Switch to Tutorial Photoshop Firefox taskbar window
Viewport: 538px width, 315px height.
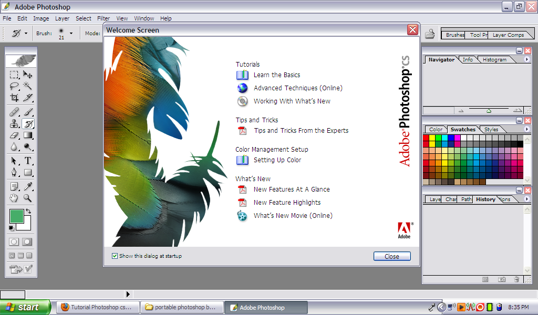tap(98, 307)
